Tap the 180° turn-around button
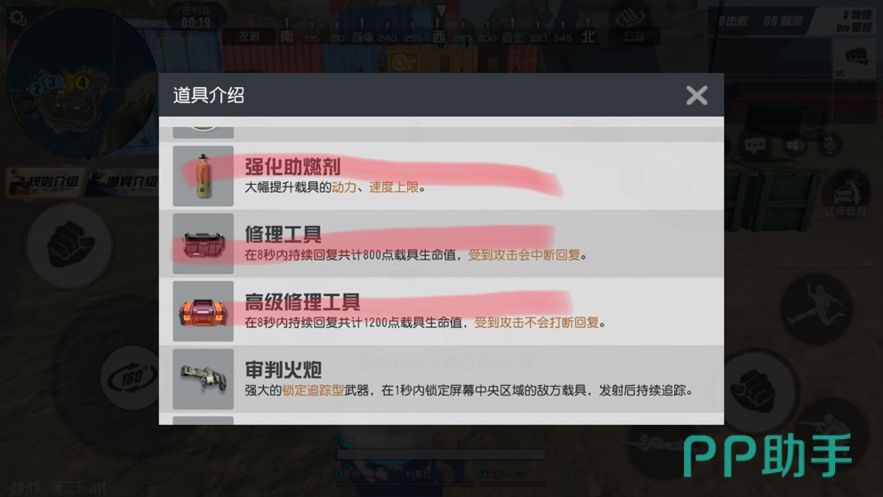The height and width of the screenshot is (497, 883). 132,378
